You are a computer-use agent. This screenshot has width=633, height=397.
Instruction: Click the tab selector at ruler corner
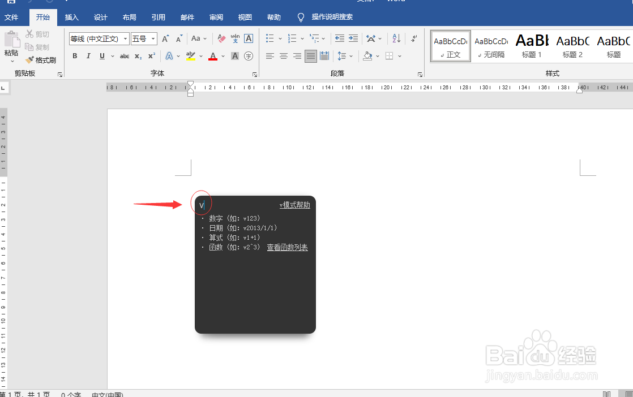pos(3,88)
